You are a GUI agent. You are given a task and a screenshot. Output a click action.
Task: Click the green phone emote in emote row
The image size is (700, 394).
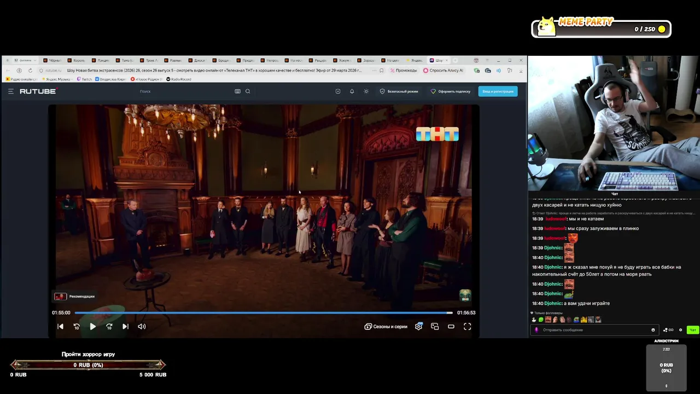click(x=541, y=320)
